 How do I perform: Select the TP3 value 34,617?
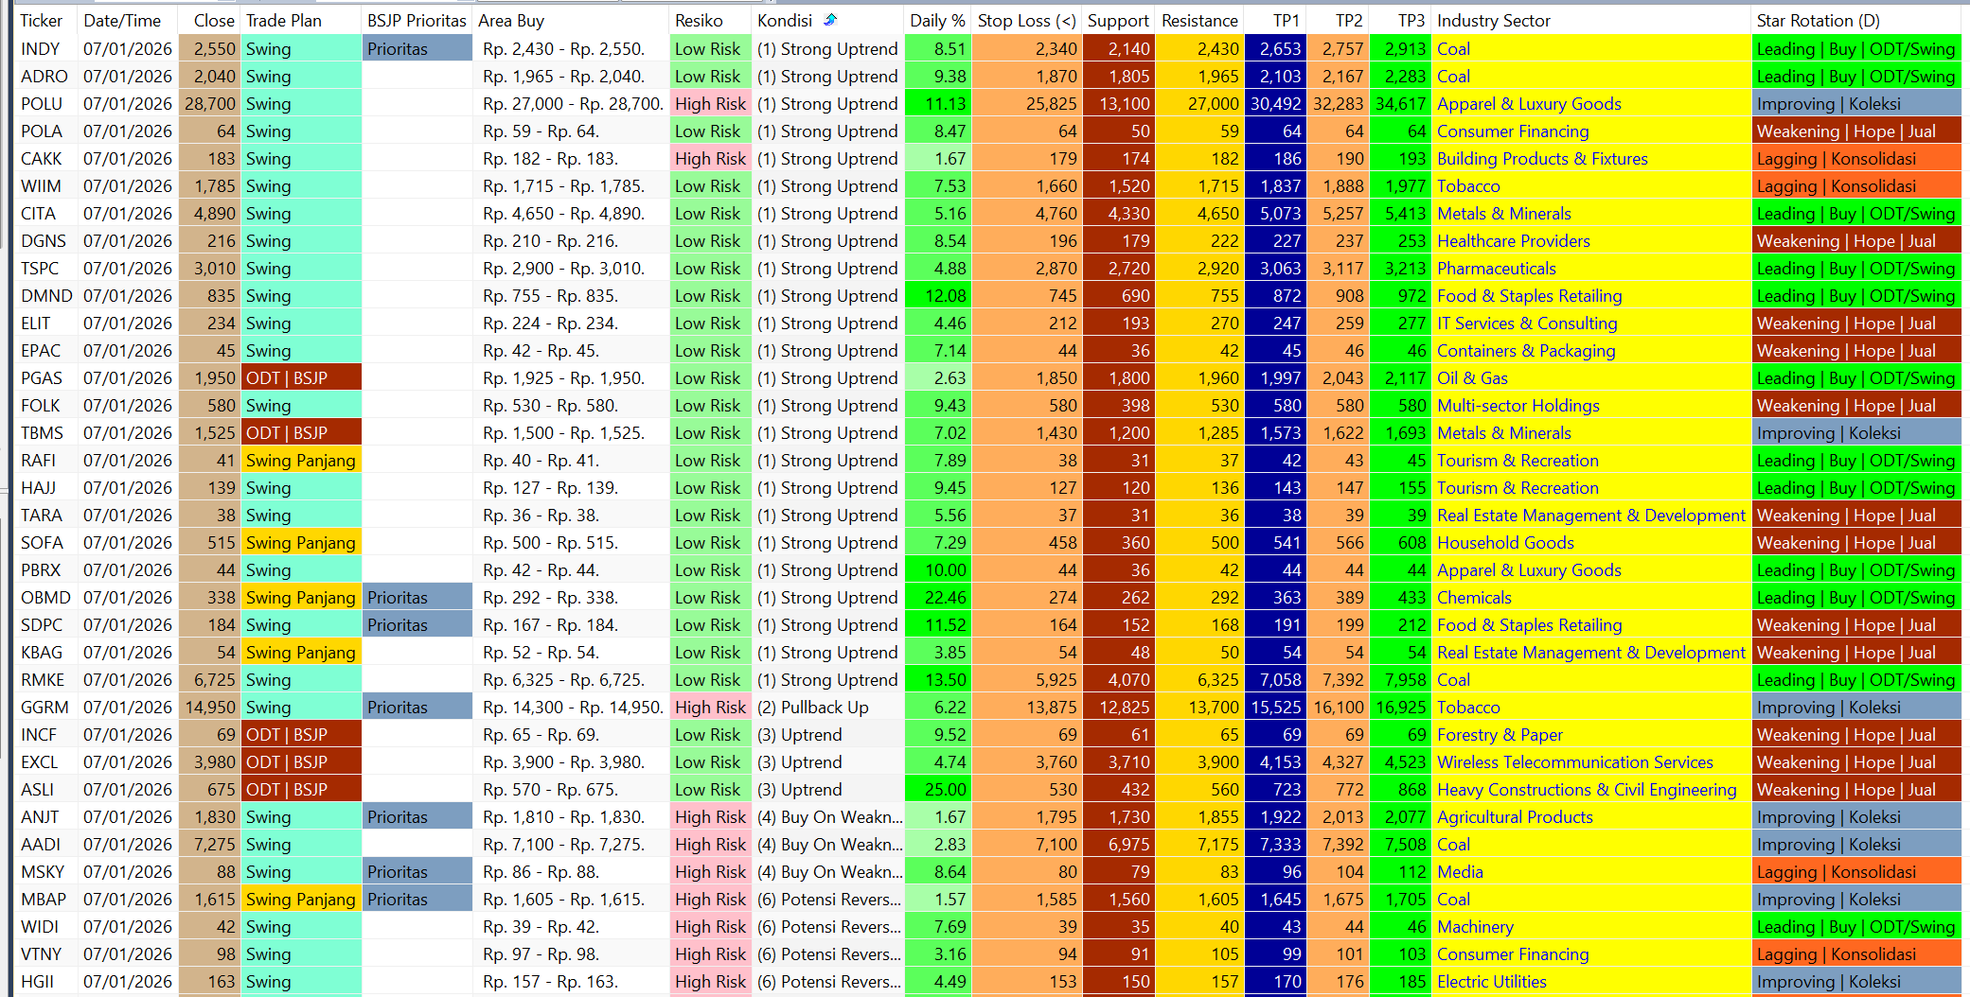point(1401,104)
